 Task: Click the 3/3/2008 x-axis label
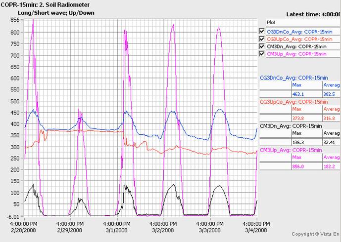pos(210,230)
